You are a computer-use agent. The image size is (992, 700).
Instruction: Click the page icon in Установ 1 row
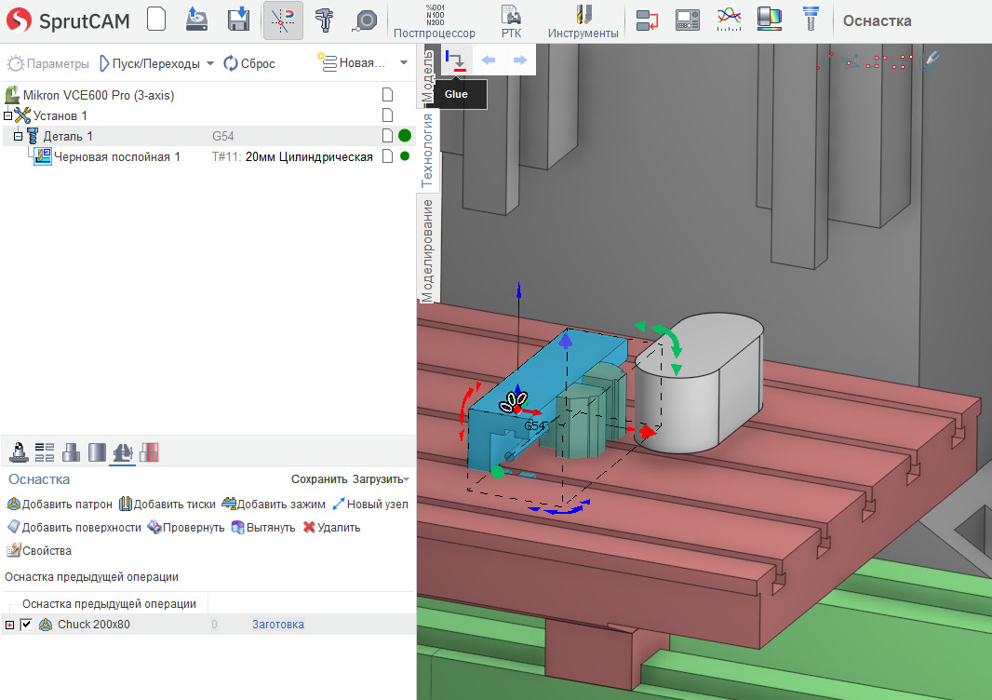coord(387,115)
